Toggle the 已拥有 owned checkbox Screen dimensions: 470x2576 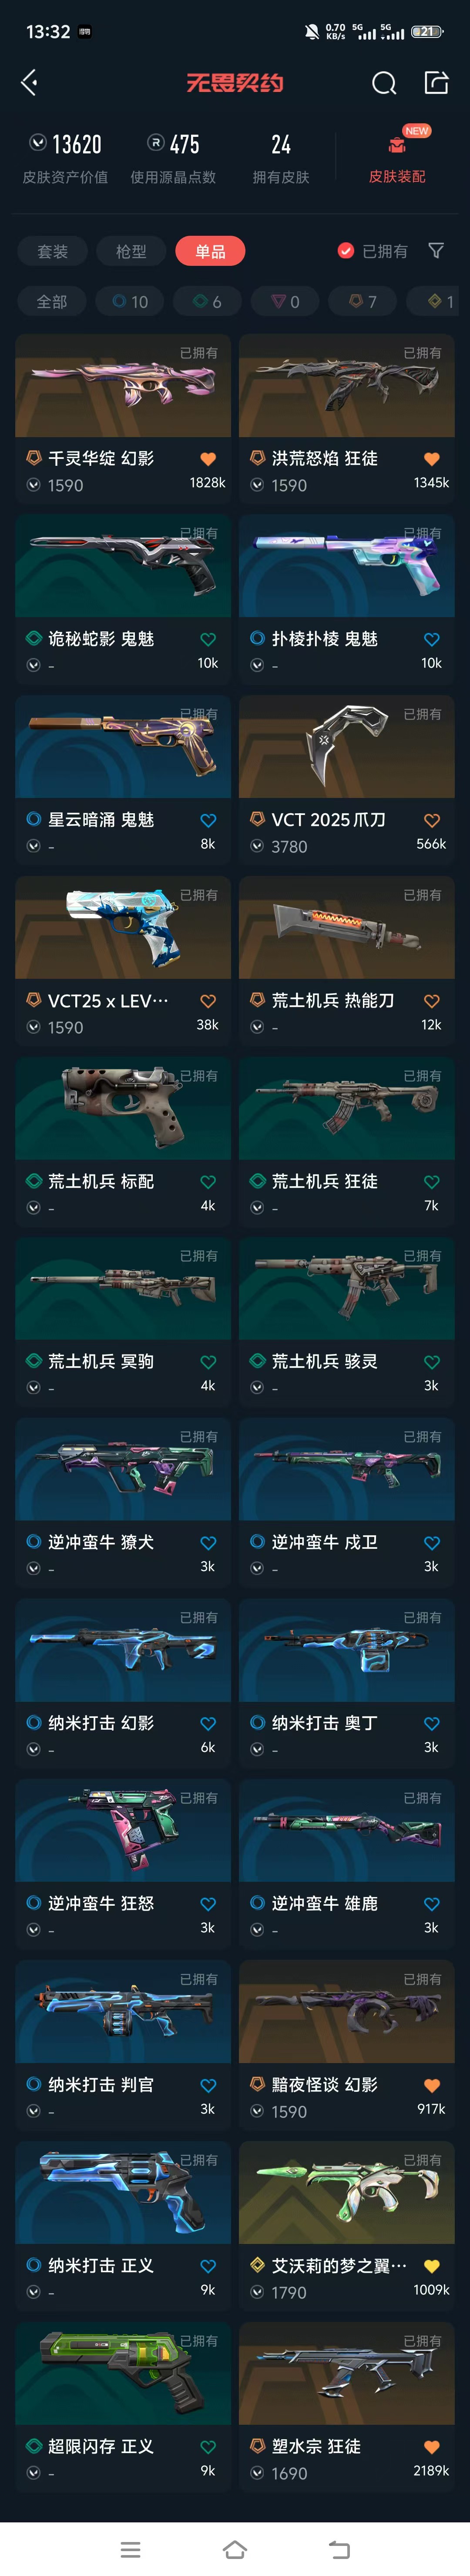(345, 251)
